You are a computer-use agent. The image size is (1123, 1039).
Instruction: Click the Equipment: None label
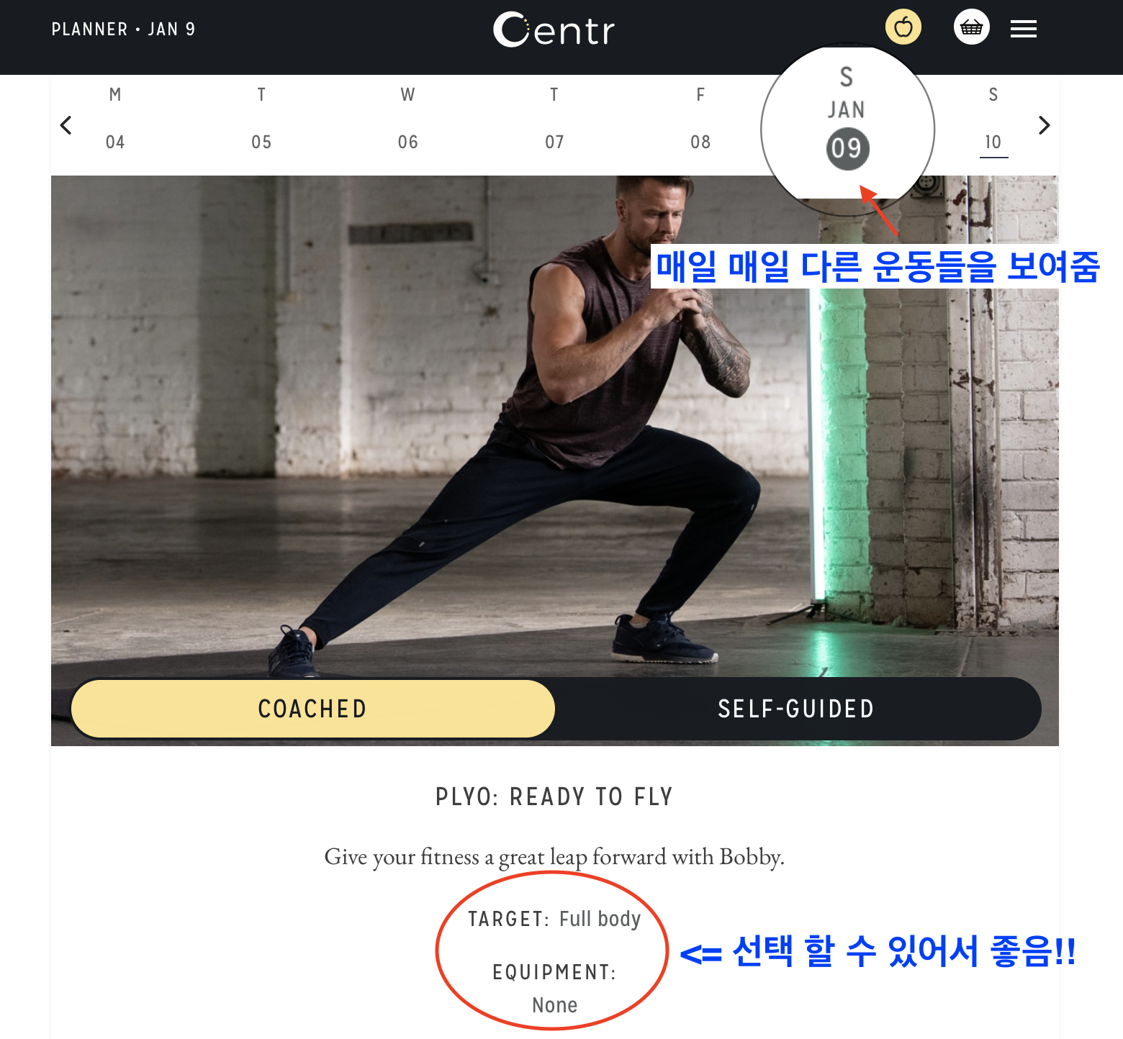pyautogui.click(x=554, y=988)
